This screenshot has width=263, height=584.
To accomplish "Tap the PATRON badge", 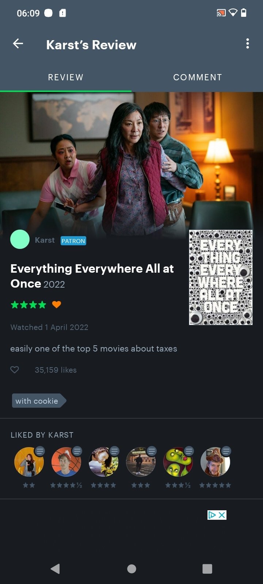I will tap(73, 241).
